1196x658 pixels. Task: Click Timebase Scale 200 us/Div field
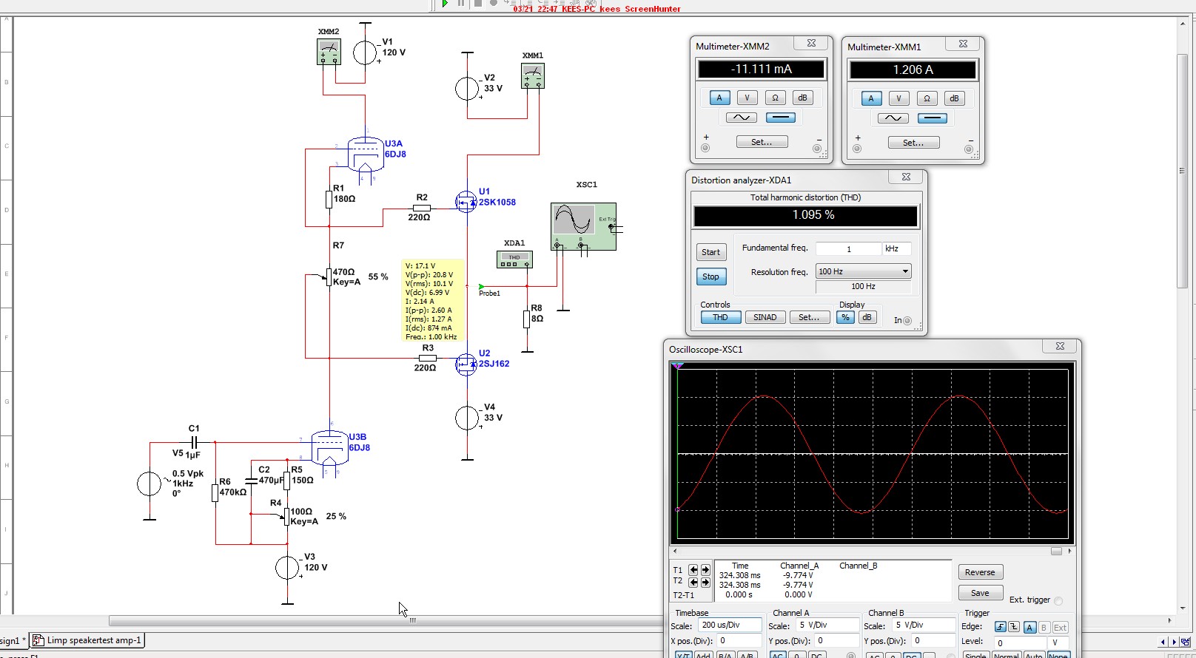pyautogui.click(x=730, y=625)
